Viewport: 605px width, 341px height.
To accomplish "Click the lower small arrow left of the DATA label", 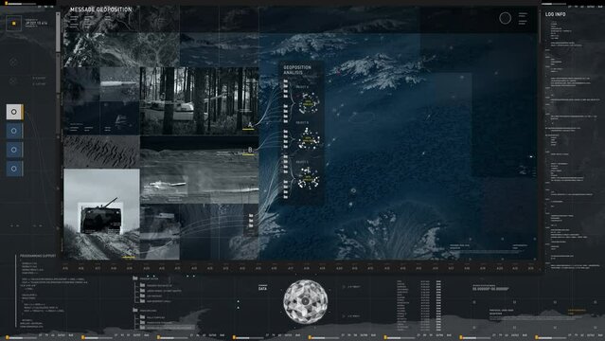I will pyautogui.click(x=238, y=308).
